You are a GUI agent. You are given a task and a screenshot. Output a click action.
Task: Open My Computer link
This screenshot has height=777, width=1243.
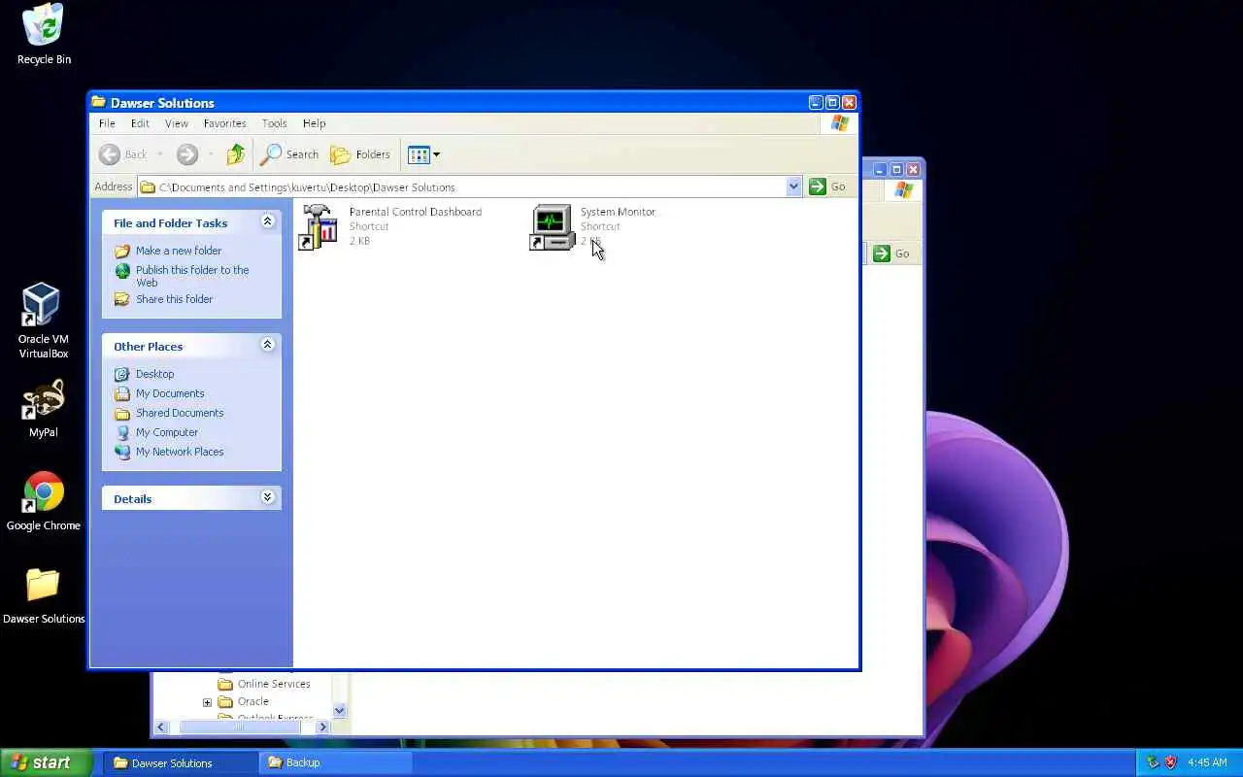(167, 432)
